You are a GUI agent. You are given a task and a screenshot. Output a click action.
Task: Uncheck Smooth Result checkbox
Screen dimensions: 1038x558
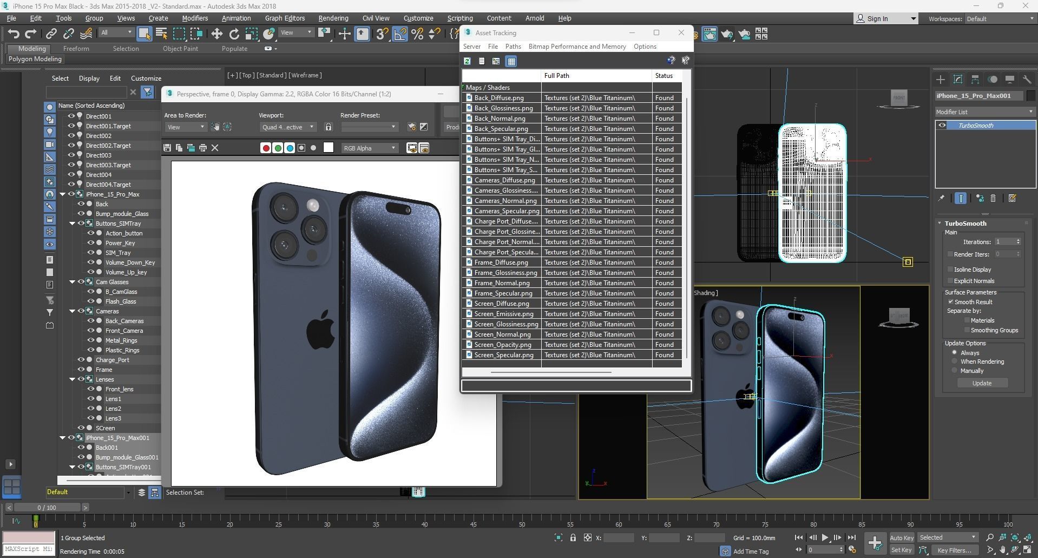coord(950,301)
